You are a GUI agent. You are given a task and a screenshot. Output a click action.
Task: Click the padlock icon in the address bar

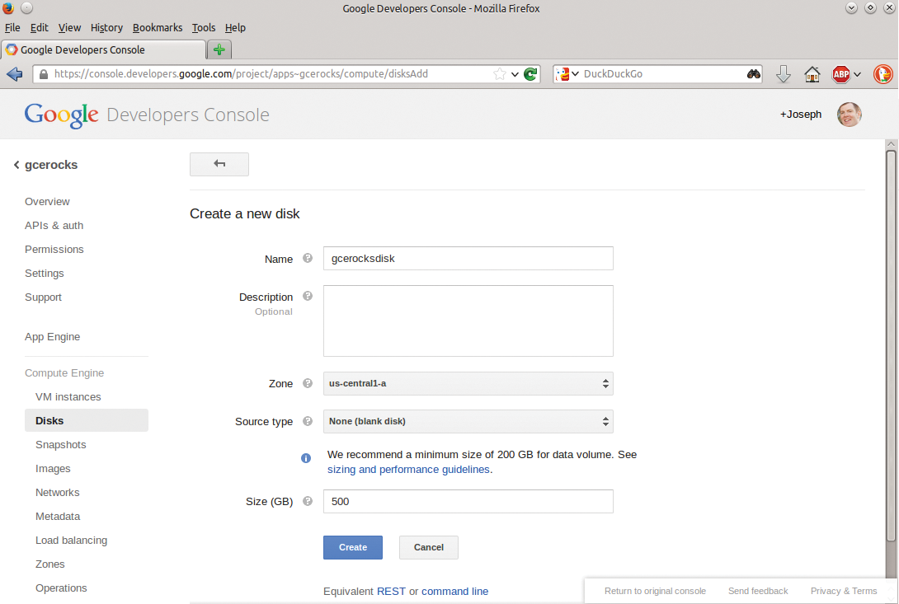(43, 74)
